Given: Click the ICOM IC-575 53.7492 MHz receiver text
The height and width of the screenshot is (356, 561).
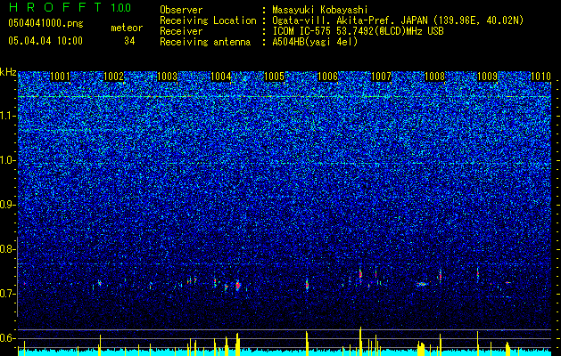Looking at the screenshot, I should (x=358, y=31).
